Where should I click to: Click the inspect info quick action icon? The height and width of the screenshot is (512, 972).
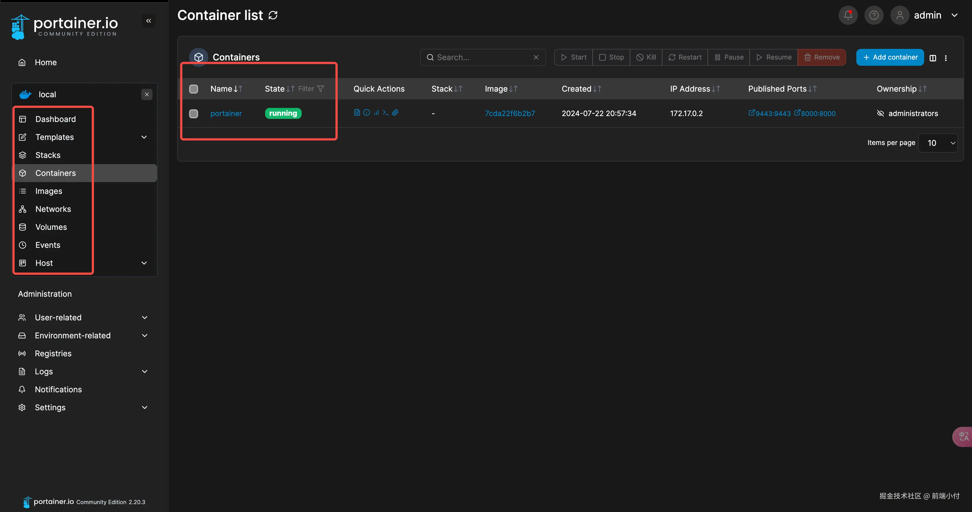pyautogui.click(x=366, y=112)
